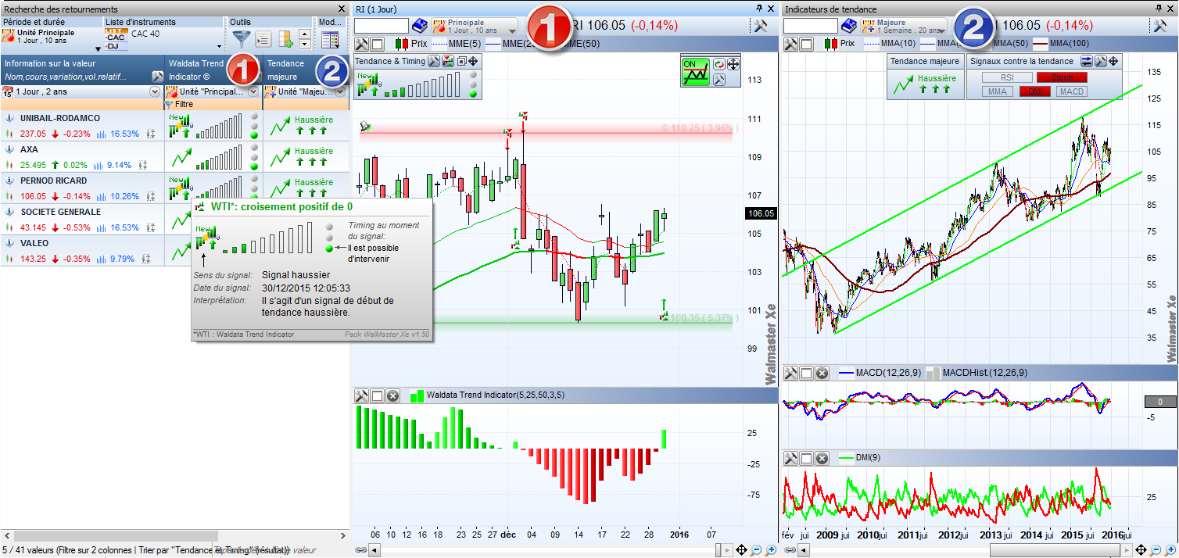The image size is (1179, 558).
Task: Open Principale '1 Jour , 10 ans' dropdown
Action: (475, 26)
